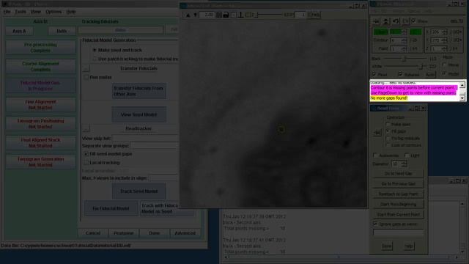Toggle Autocenter checkbox in Bead Fixer
This screenshot has width=469, height=264.
(375, 155)
